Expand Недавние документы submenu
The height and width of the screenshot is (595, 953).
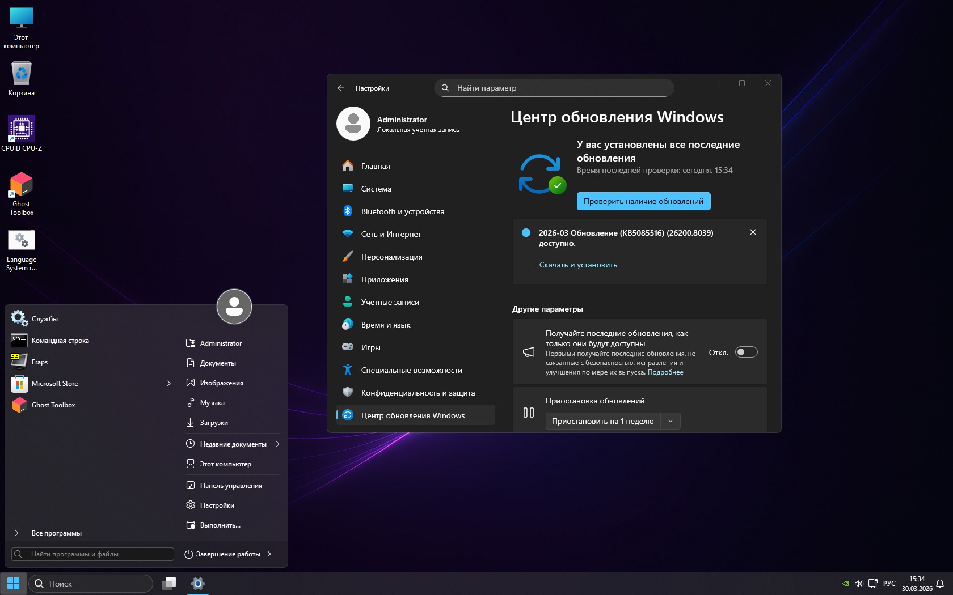pyautogui.click(x=277, y=444)
